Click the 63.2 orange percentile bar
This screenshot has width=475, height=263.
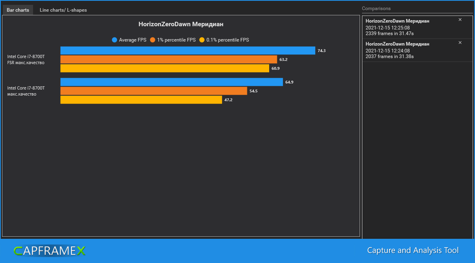coord(169,59)
